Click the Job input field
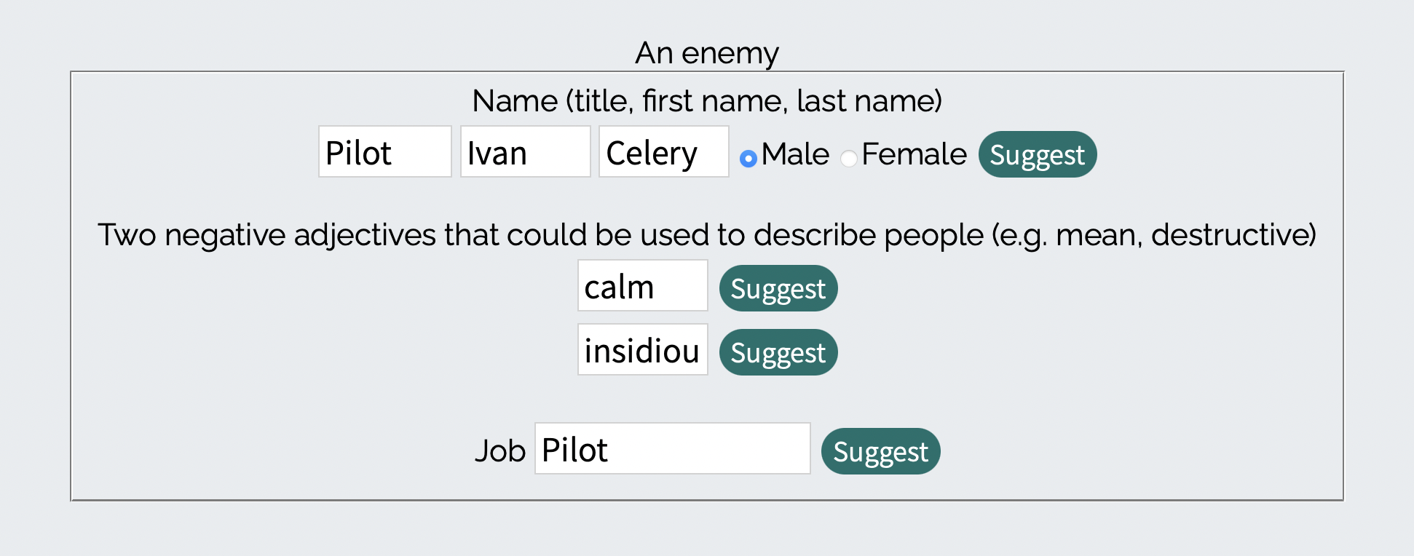Screen dimensions: 1414x556 tap(672, 449)
